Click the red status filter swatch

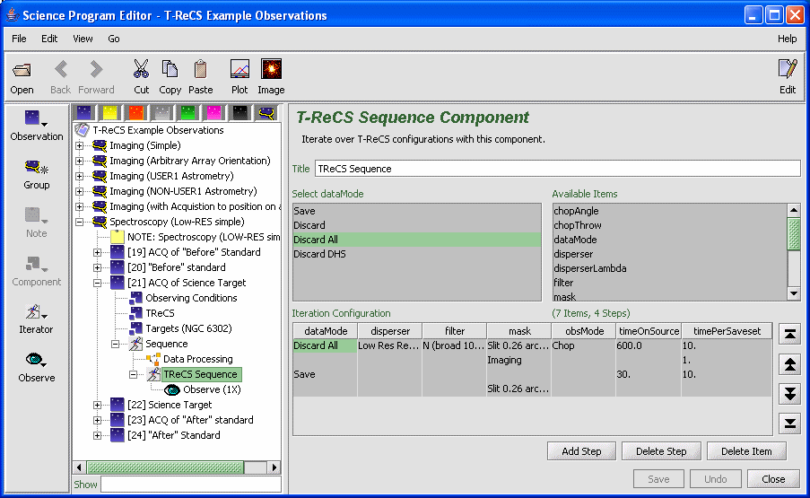(135, 113)
